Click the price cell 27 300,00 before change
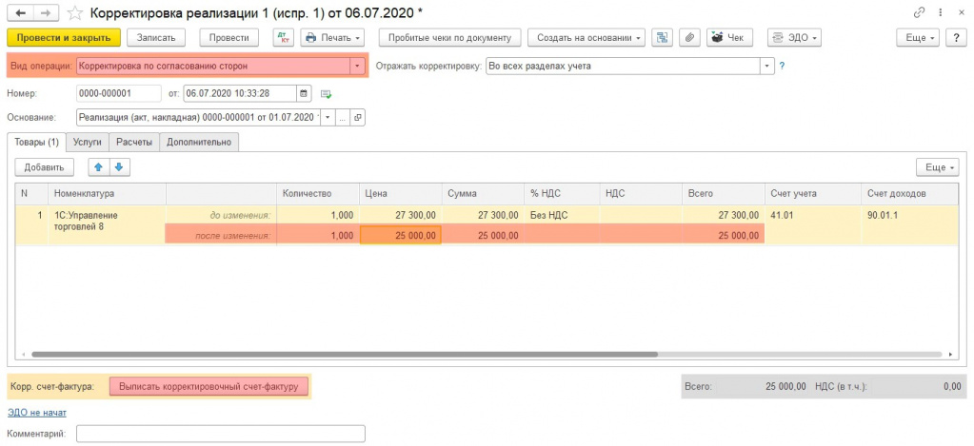974x446 pixels. coord(401,215)
